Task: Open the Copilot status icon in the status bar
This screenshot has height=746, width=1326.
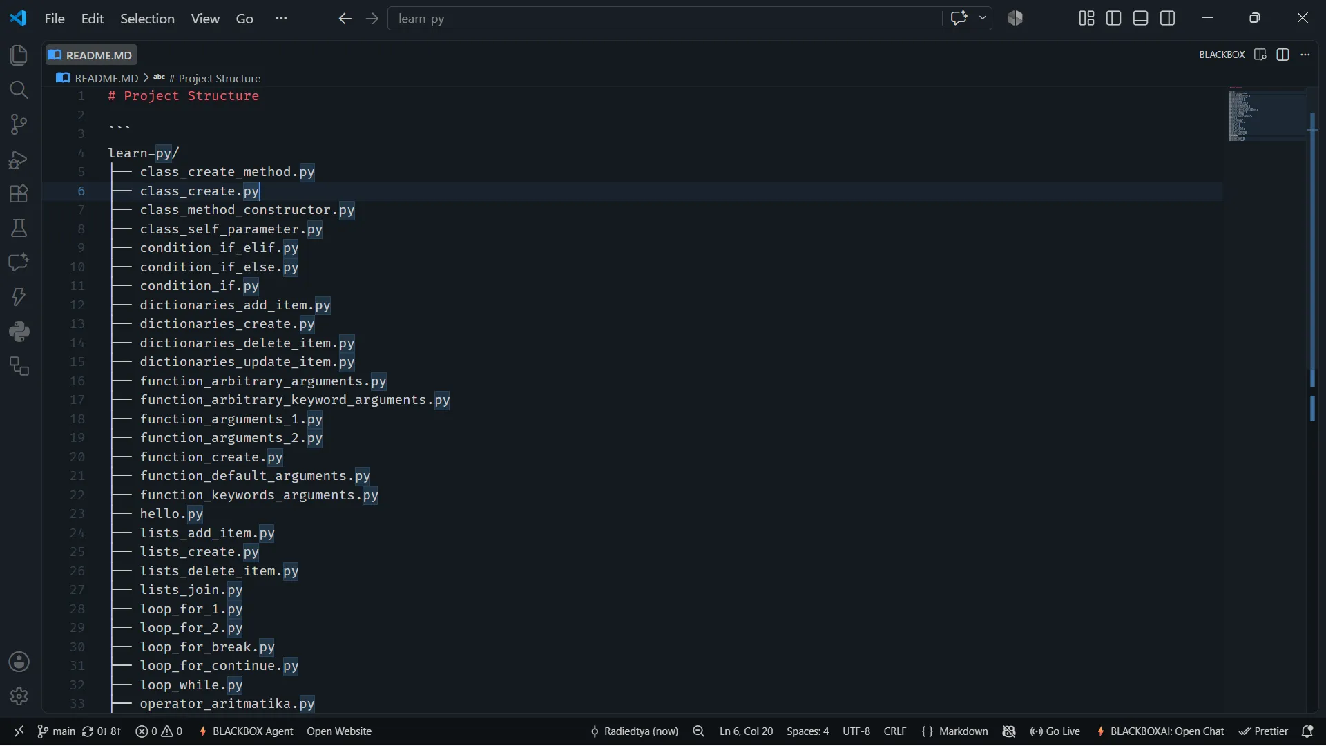Action: click(1009, 731)
